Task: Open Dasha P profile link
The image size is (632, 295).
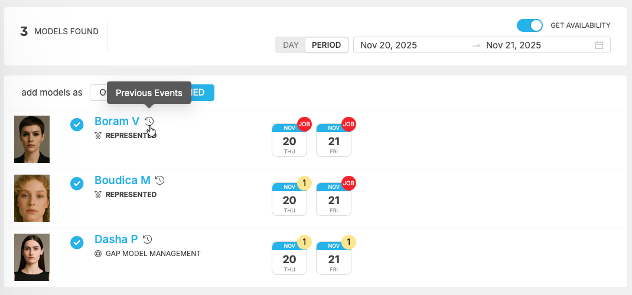Action: click(116, 240)
